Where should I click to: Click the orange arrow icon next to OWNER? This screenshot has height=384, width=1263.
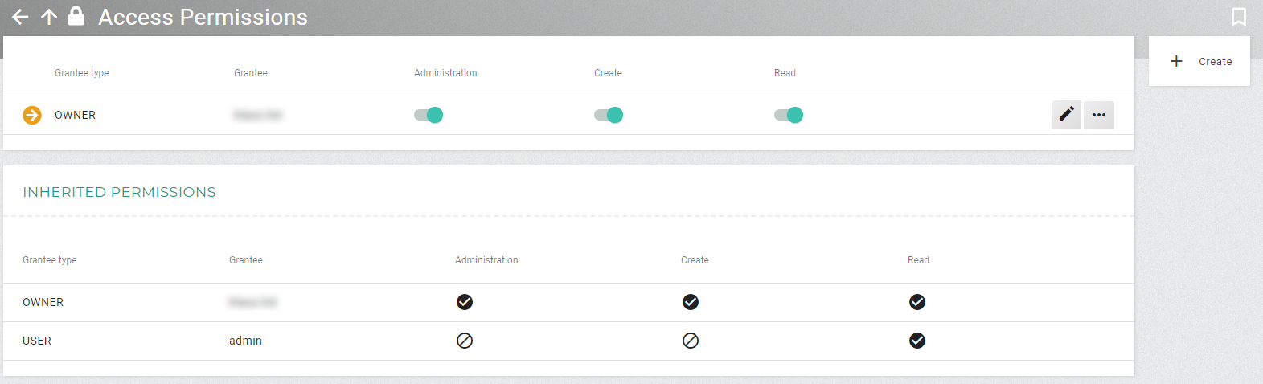[x=32, y=115]
